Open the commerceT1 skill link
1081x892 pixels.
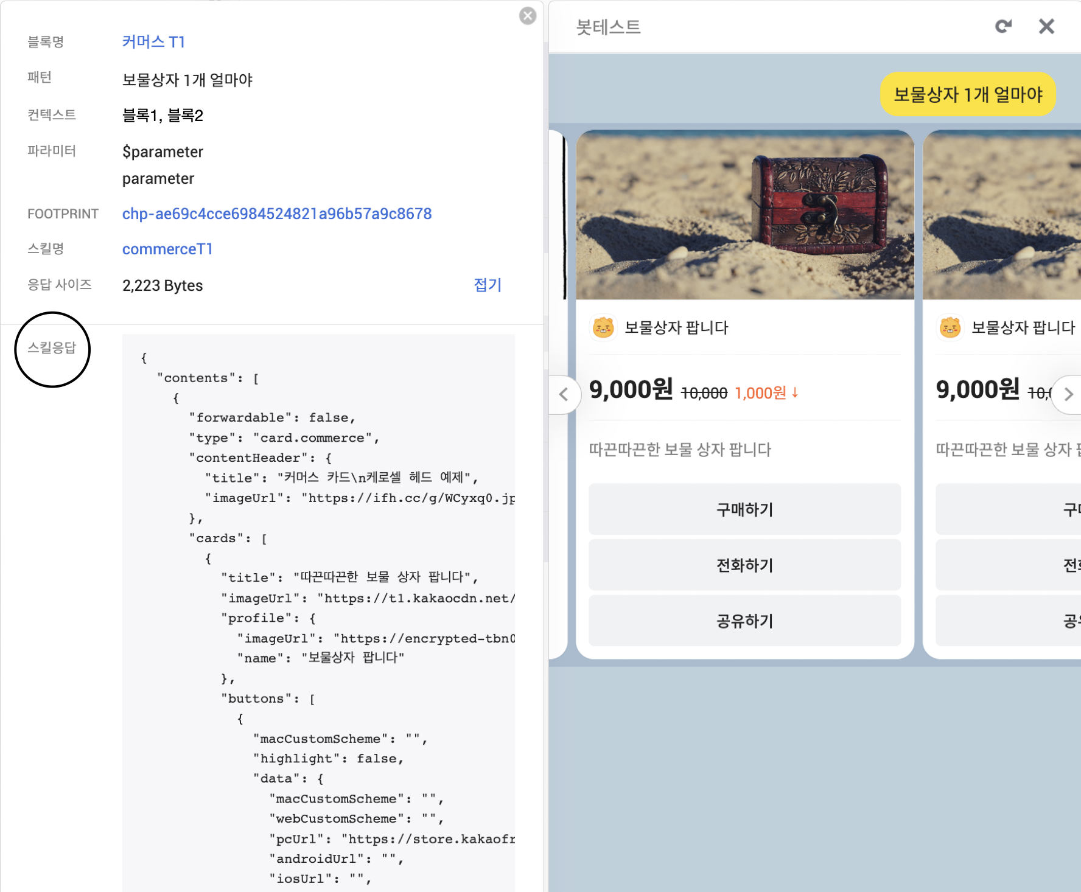click(x=167, y=249)
